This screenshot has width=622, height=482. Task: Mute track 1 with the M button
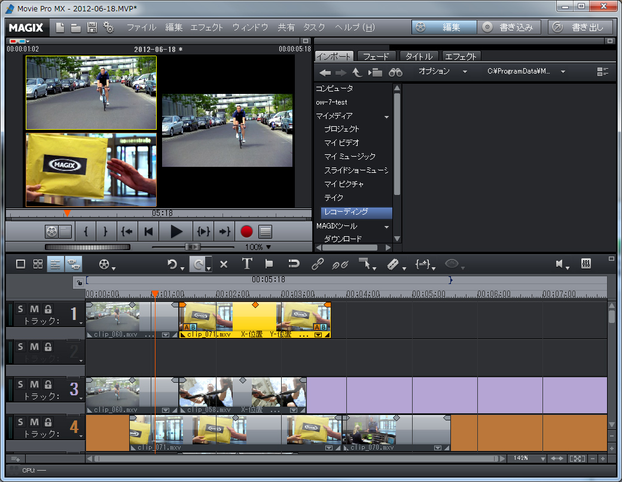pos(35,309)
